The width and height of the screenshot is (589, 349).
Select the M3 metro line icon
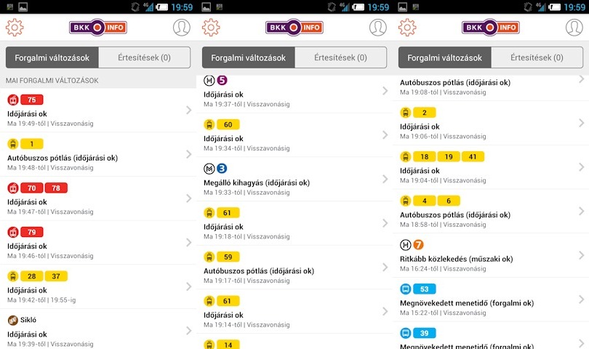coord(216,168)
